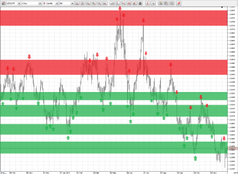Open the USD/CHF instrument dropdown
The height and width of the screenshot is (174, 238).
[x=19, y=3]
